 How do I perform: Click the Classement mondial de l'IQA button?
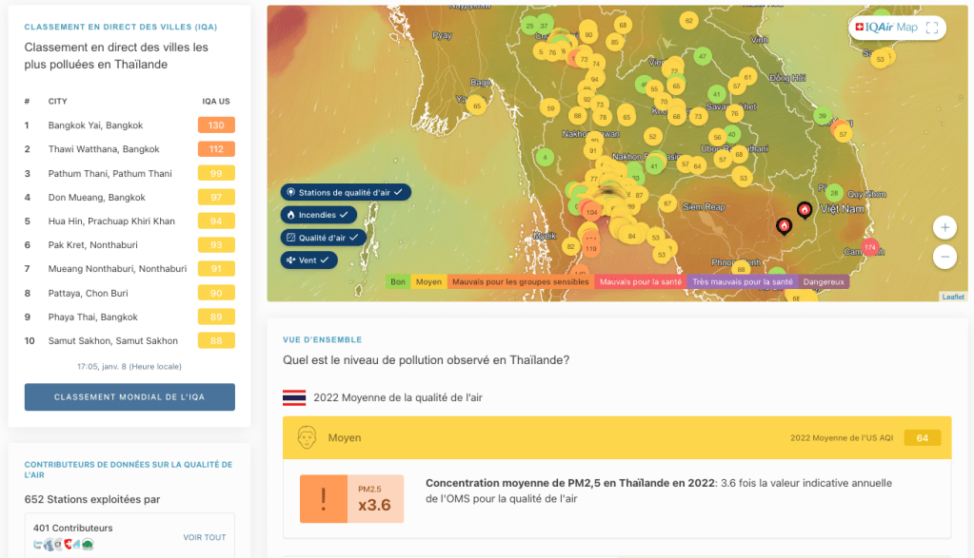coord(129,397)
